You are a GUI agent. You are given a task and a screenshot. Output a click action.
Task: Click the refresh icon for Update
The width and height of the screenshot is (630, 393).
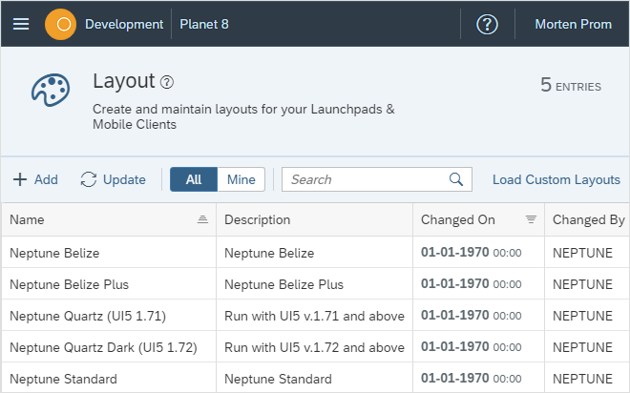pos(89,179)
